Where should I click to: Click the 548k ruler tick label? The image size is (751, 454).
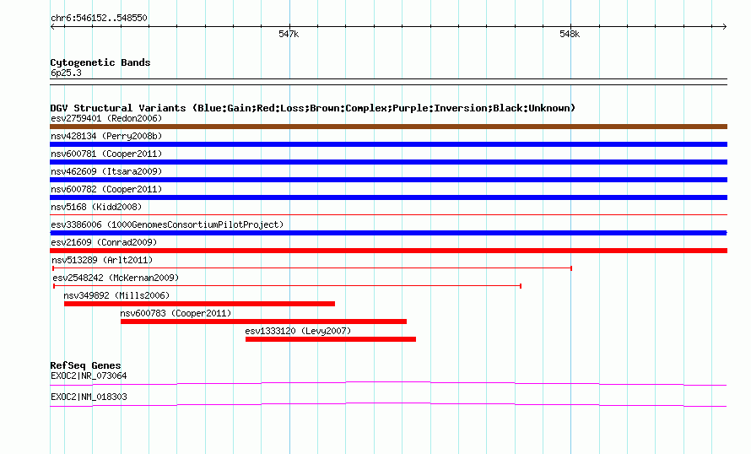pos(570,34)
